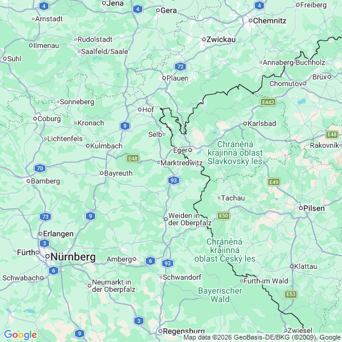Click the Slavkovský les protected area label

click(x=235, y=153)
